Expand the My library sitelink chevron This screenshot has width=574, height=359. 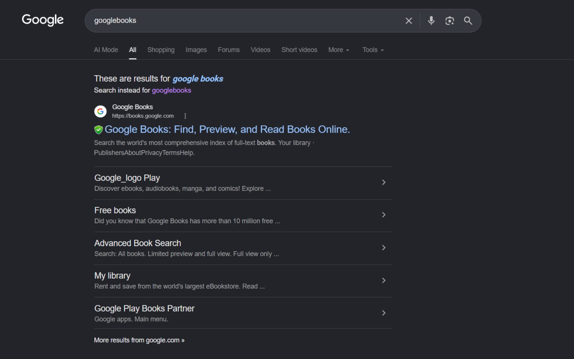[x=384, y=280]
